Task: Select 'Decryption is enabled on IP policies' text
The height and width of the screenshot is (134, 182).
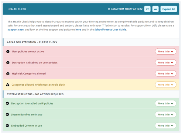Action: (32, 103)
